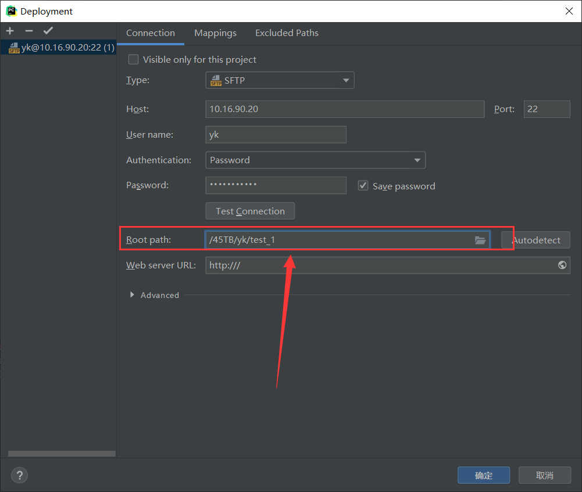Switch to the Mappings tab
Image resolution: width=582 pixels, height=492 pixels.
[x=215, y=33]
